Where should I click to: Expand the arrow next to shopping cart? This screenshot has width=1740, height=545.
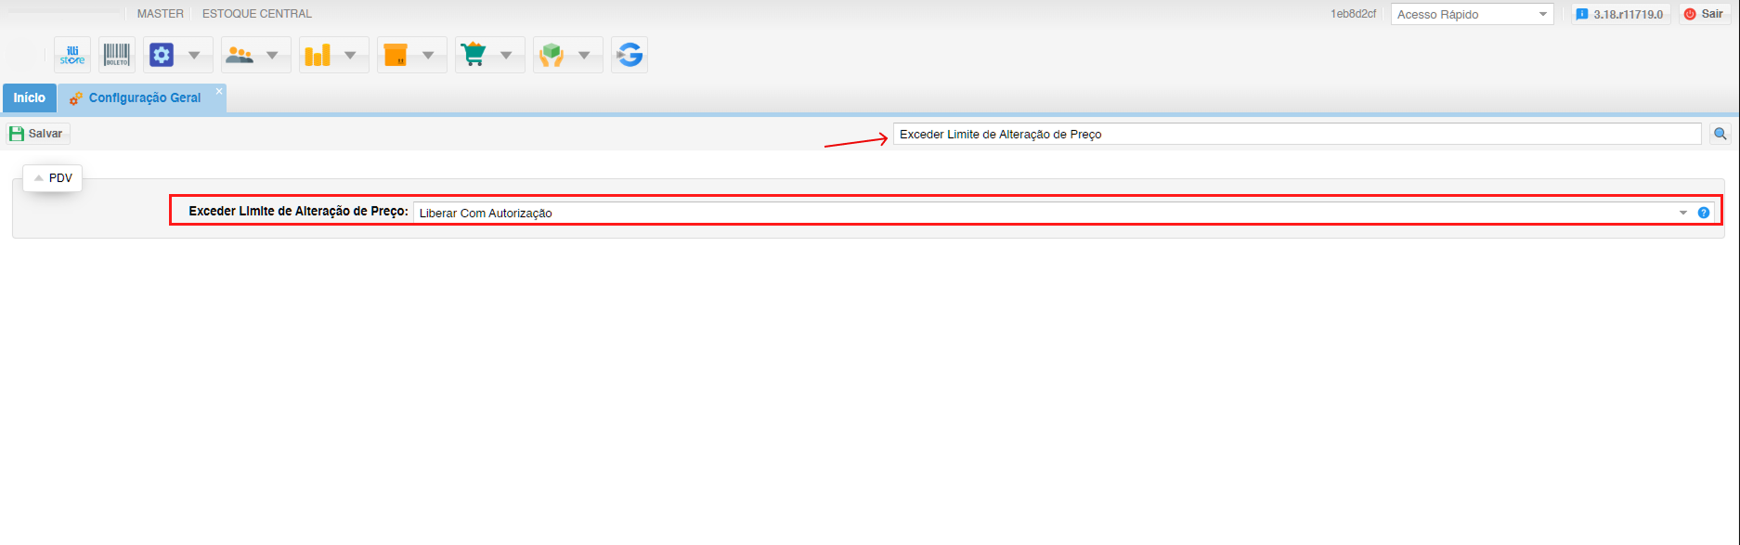pos(506,56)
